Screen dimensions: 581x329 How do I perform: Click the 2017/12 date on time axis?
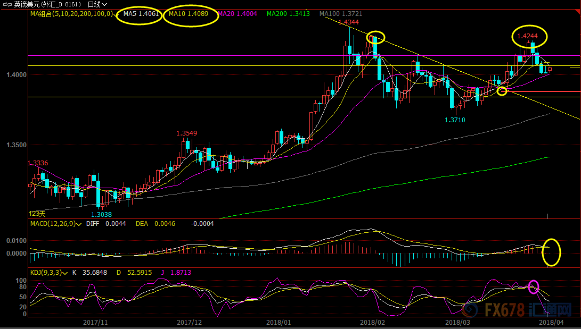[x=189, y=322]
